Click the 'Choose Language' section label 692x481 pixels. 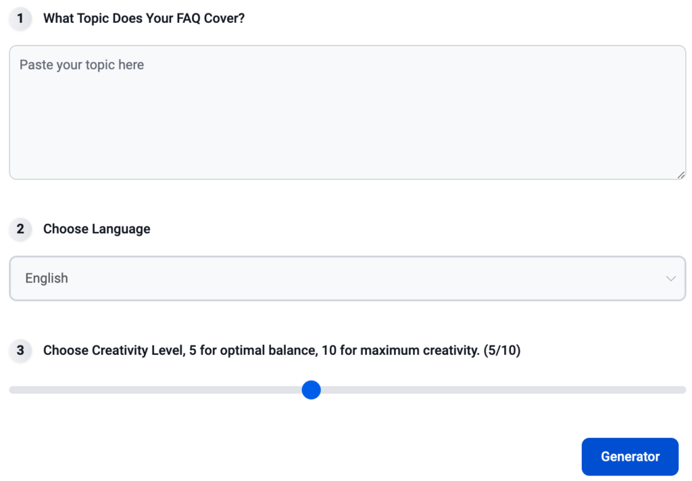pos(96,229)
